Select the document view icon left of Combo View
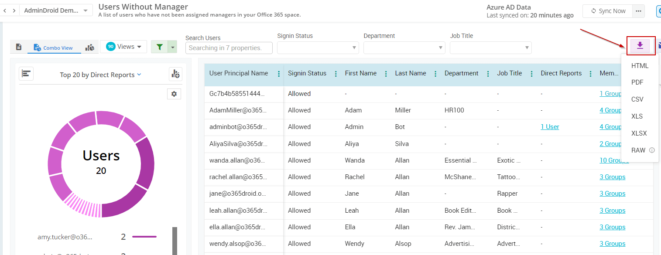 [18, 47]
